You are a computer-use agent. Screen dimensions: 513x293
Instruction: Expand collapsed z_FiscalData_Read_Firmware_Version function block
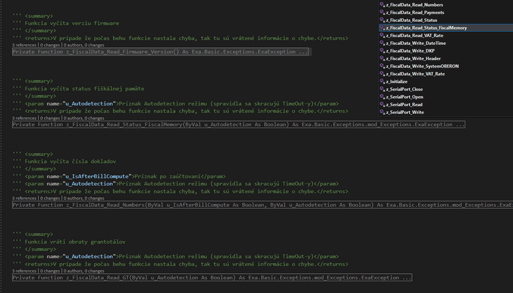click(x=160, y=52)
